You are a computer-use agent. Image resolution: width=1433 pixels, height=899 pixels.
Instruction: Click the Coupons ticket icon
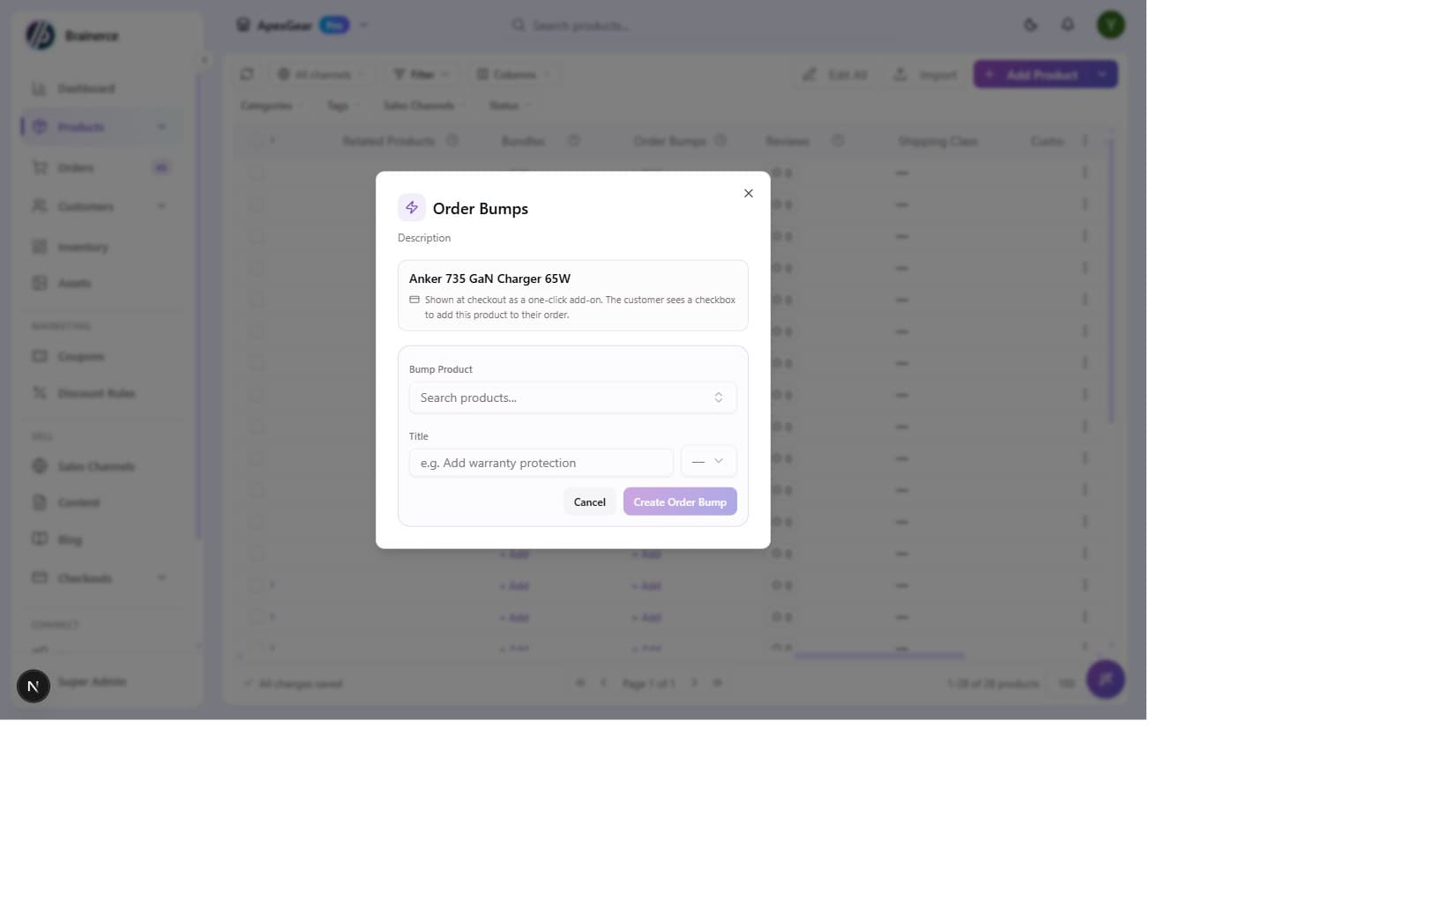tap(40, 356)
